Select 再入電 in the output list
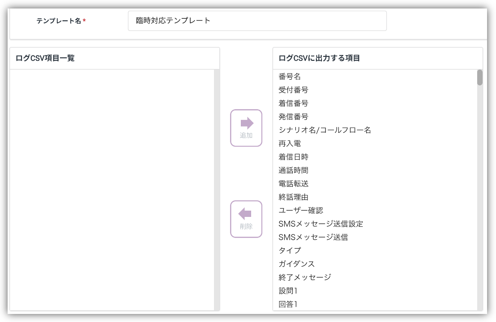This screenshot has height=322, width=496. 290,144
